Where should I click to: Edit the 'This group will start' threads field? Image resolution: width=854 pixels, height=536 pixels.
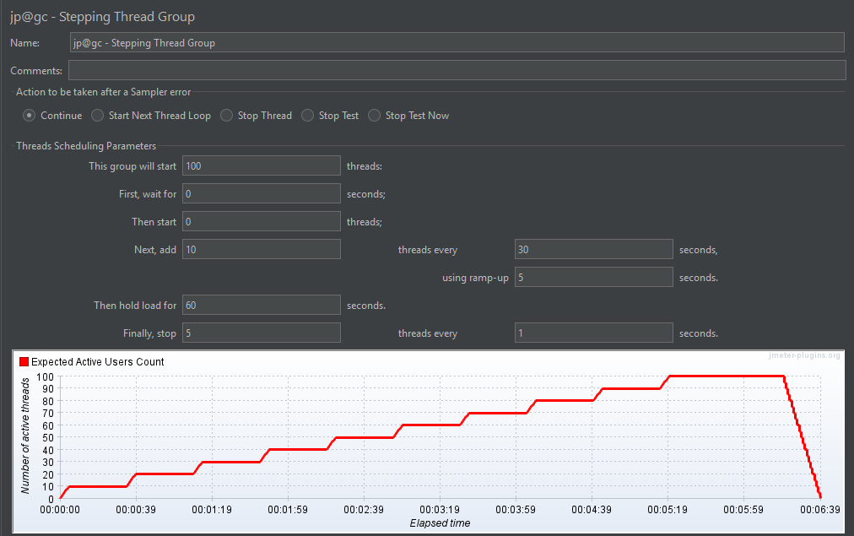(262, 165)
